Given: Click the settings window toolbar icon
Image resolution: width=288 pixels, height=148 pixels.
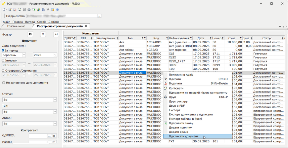Looking at the screenshot, I should pyautogui.click(x=53, y=10).
